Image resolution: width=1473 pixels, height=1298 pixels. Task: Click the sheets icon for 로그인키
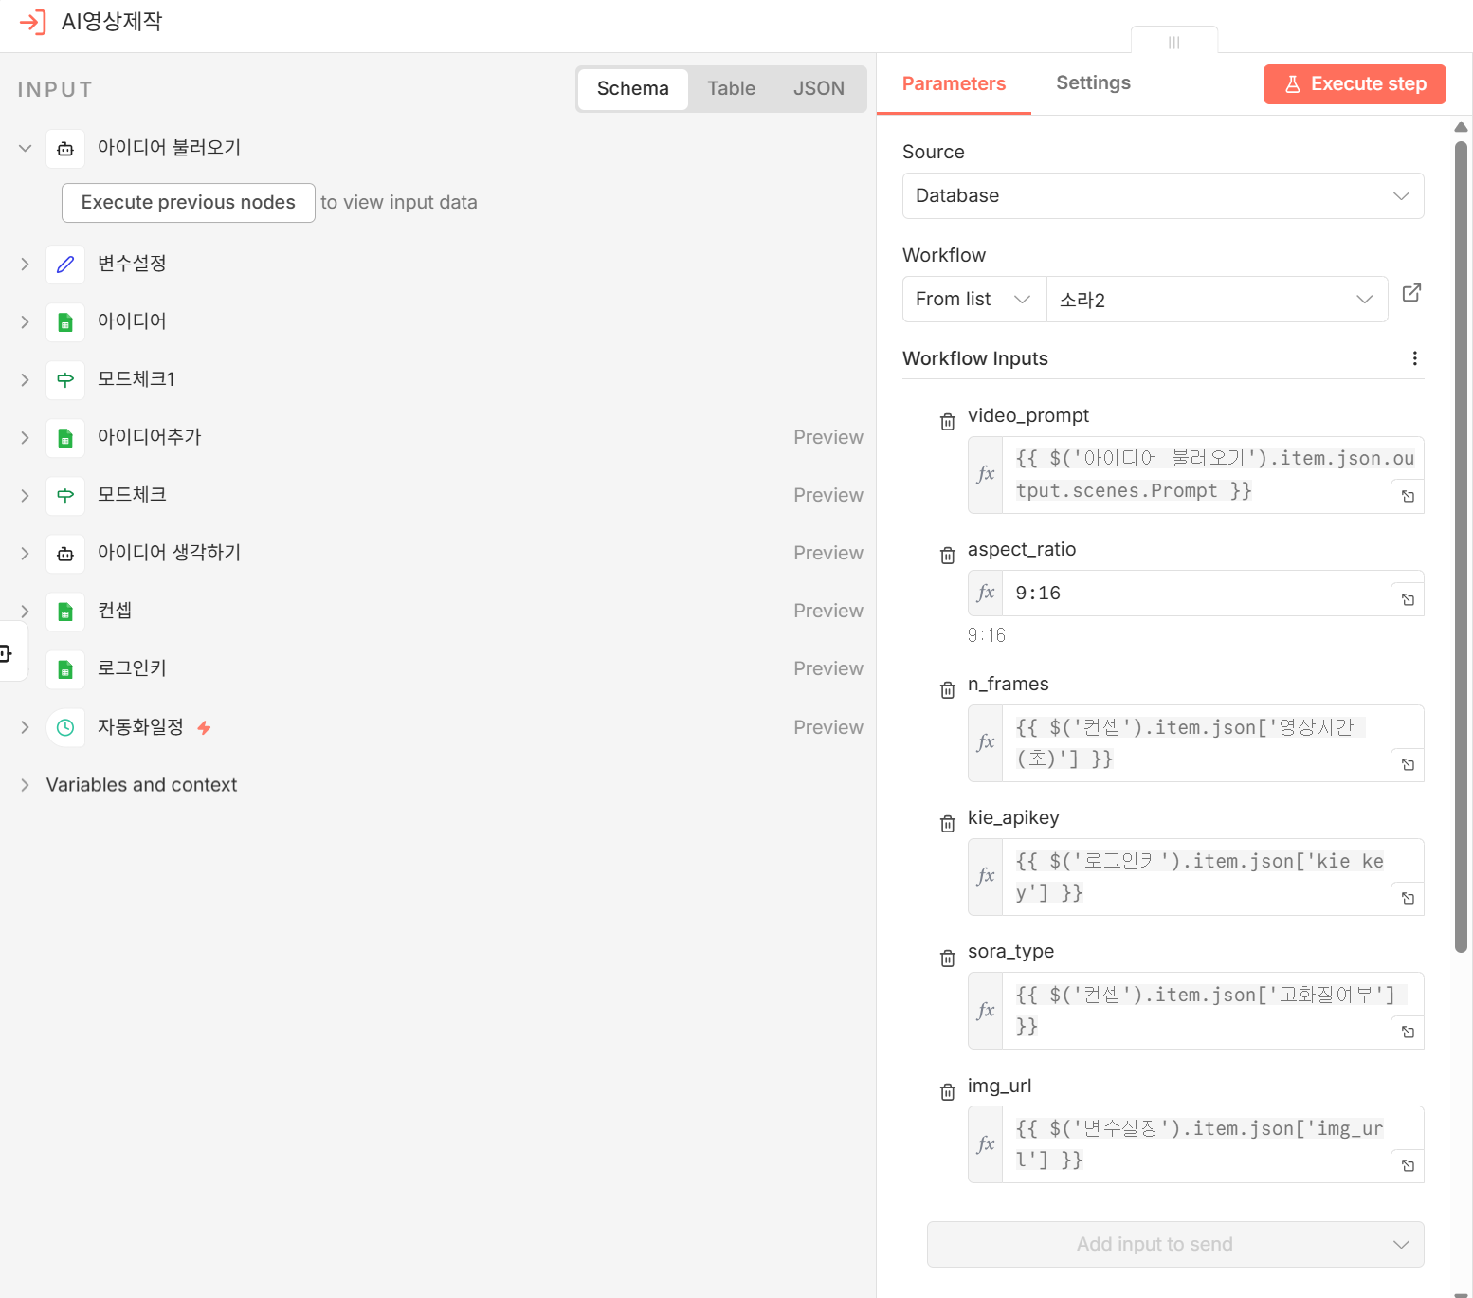pyautogui.click(x=65, y=669)
